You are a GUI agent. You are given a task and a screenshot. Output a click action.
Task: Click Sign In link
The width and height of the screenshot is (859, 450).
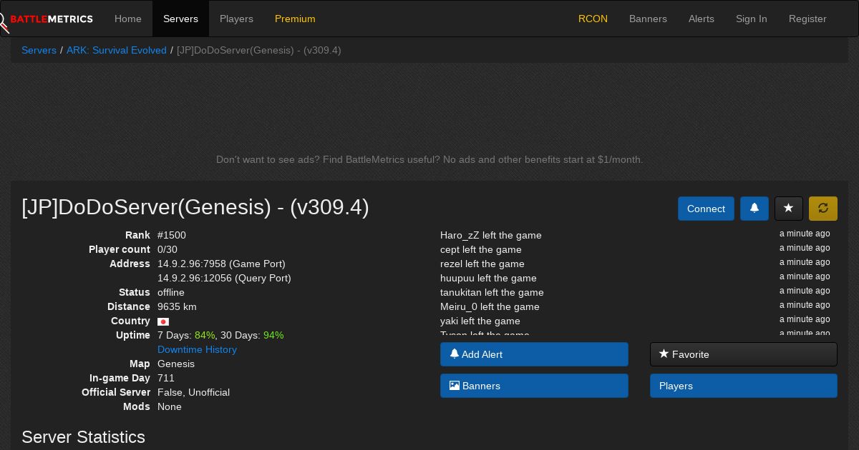tap(752, 19)
